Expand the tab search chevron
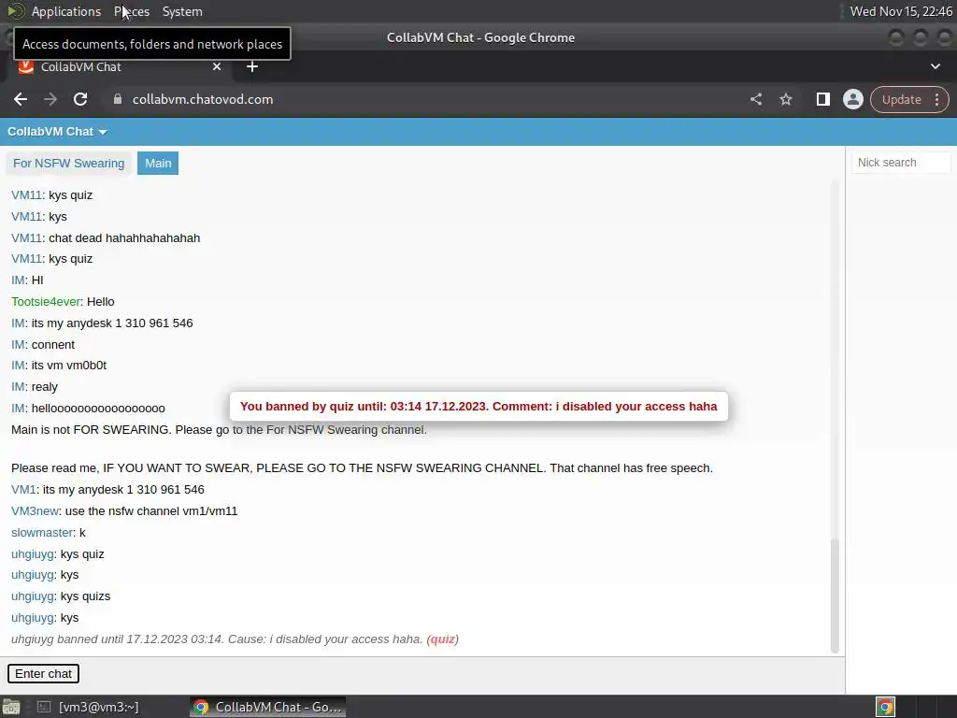This screenshot has width=957, height=718. 935,66
